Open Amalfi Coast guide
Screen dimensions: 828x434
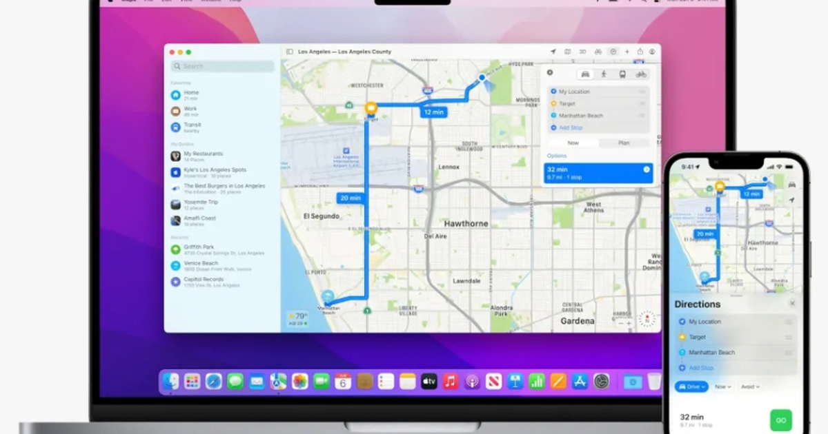pyautogui.click(x=222, y=220)
